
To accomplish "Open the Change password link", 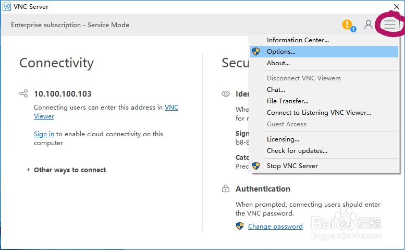I will coord(275,227).
